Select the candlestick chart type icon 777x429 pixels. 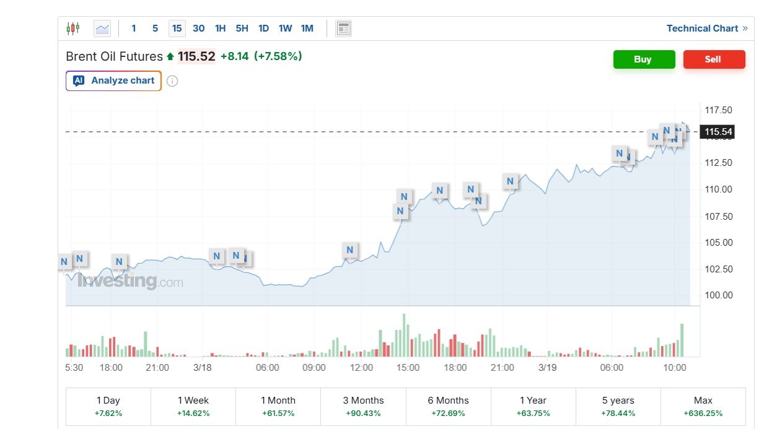tap(73, 28)
